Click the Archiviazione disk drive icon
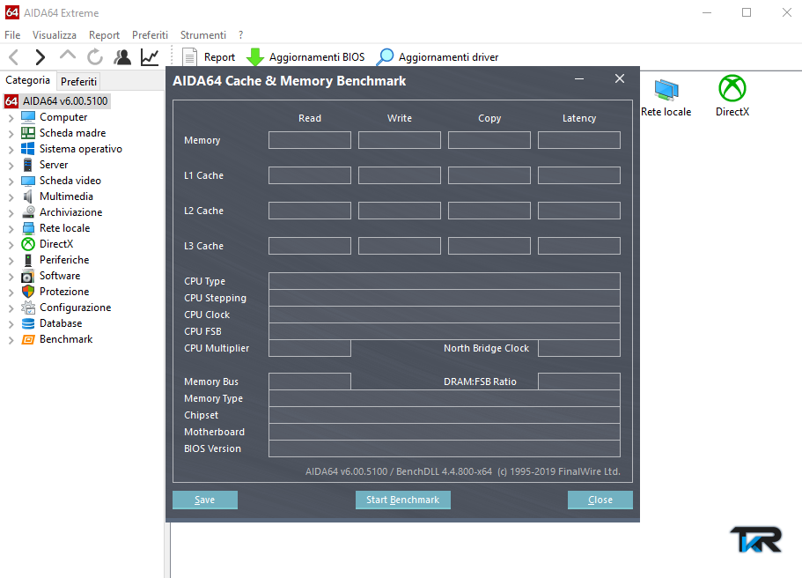Viewport: 802px width, 578px height. pyautogui.click(x=28, y=212)
